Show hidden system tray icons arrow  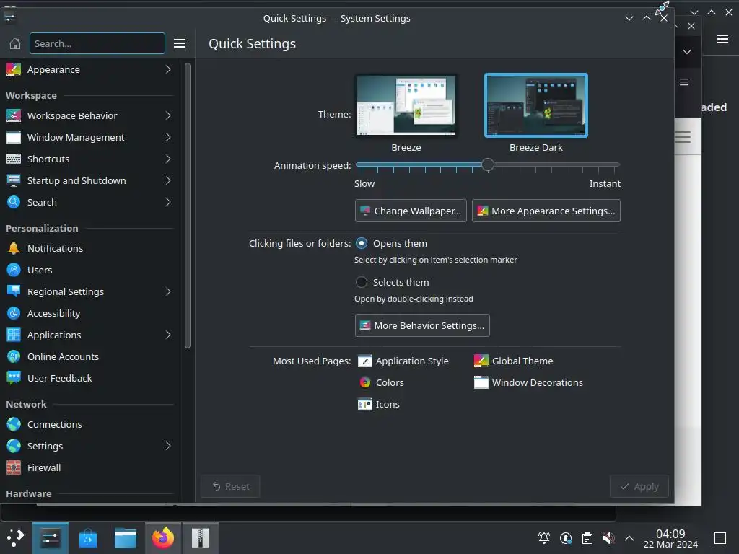pos(629,538)
